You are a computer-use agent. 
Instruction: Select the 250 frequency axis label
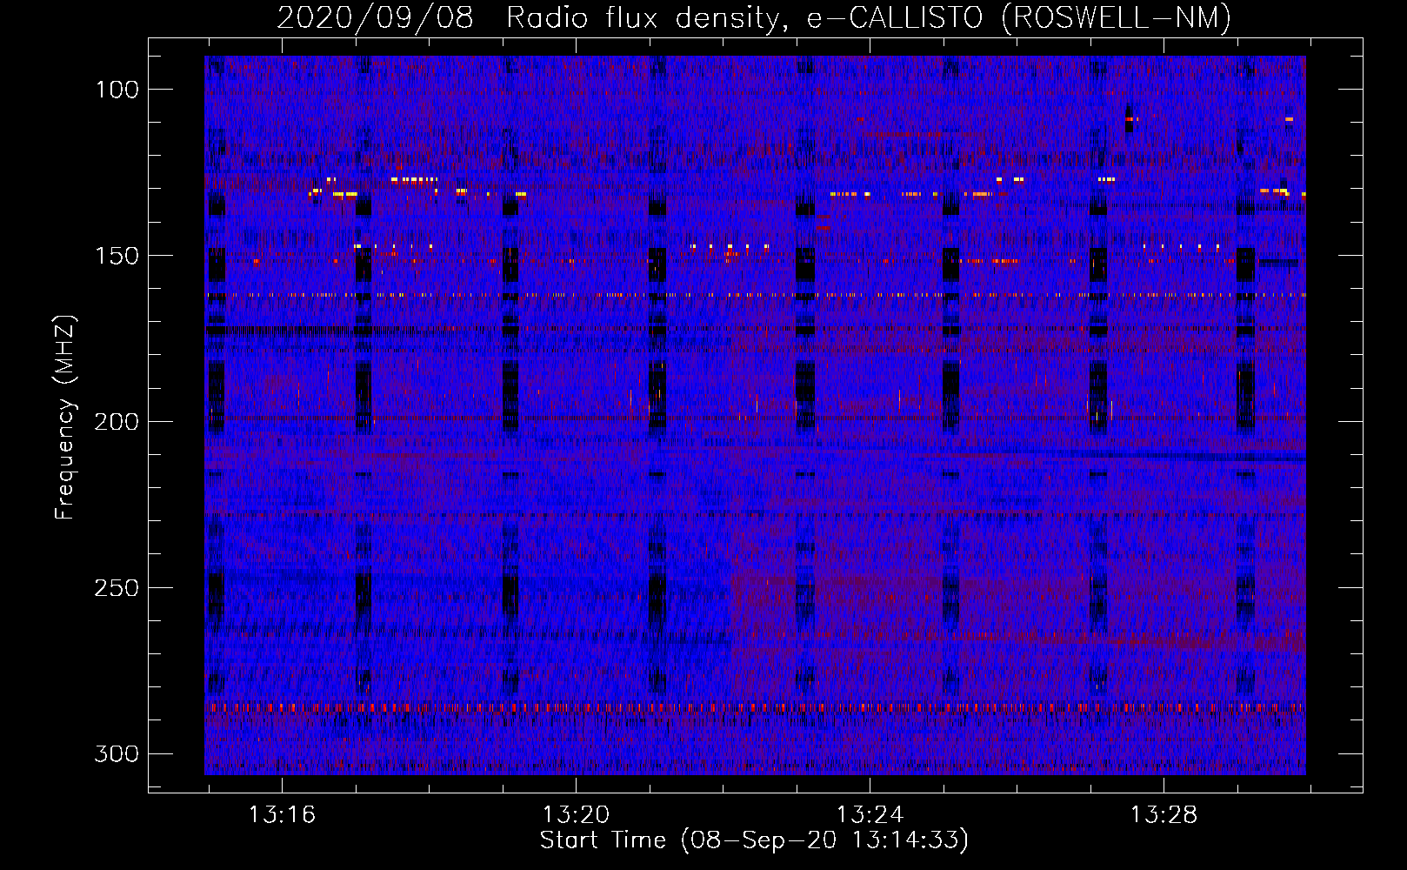pyautogui.click(x=117, y=588)
